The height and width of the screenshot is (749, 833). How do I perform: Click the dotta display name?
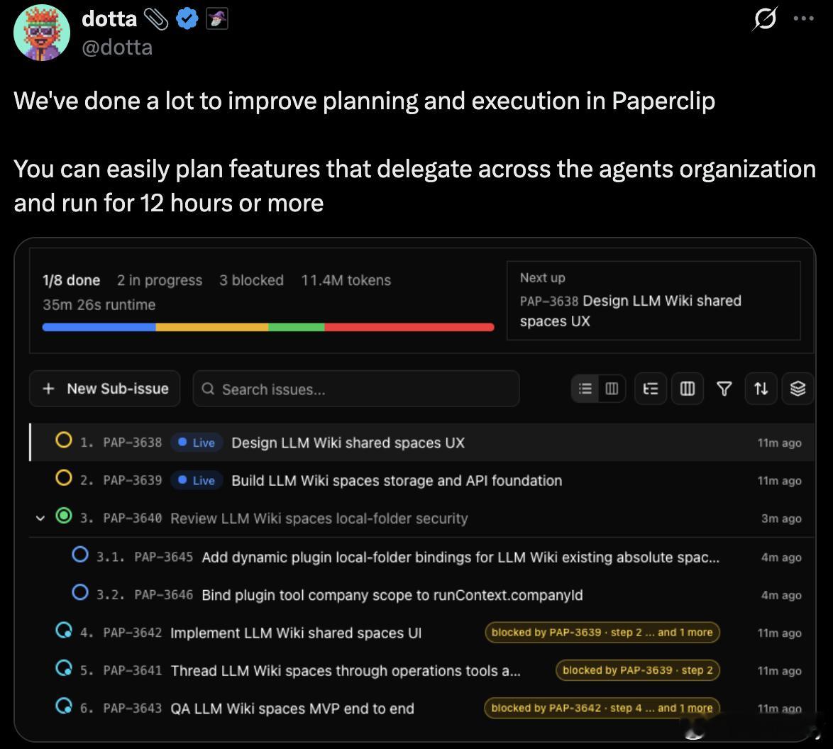[x=109, y=19]
